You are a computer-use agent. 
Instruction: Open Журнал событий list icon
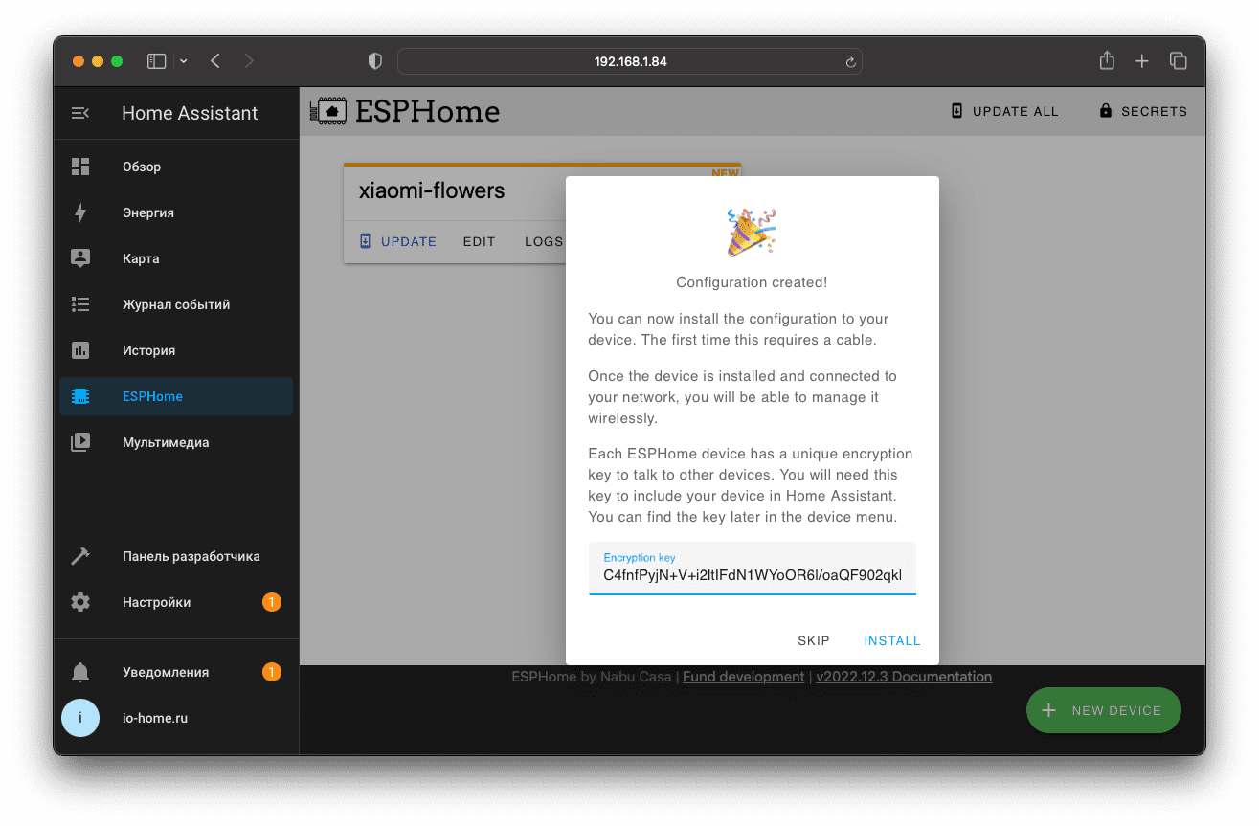pyautogui.click(x=80, y=304)
